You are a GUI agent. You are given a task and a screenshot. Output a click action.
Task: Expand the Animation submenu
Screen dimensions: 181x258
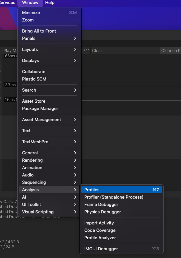(49, 167)
